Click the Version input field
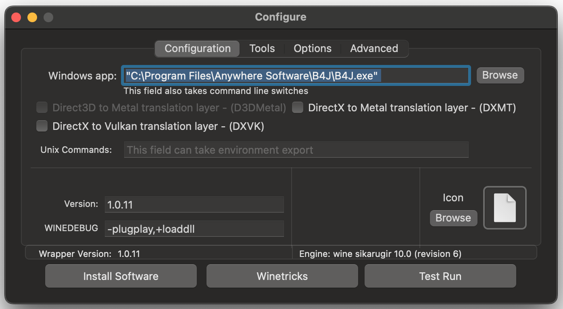This screenshot has width=563, height=309. 194,205
